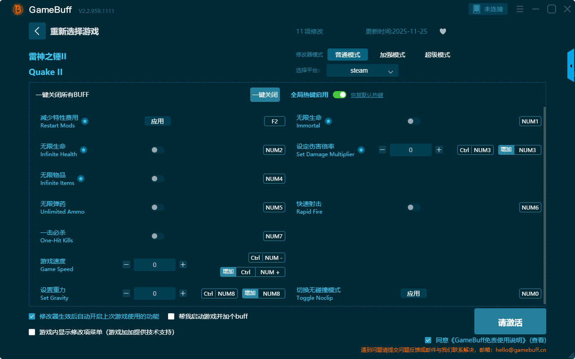Enable the Unlimited Ammo toggle
The image size is (575, 359).
pyautogui.click(x=157, y=207)
